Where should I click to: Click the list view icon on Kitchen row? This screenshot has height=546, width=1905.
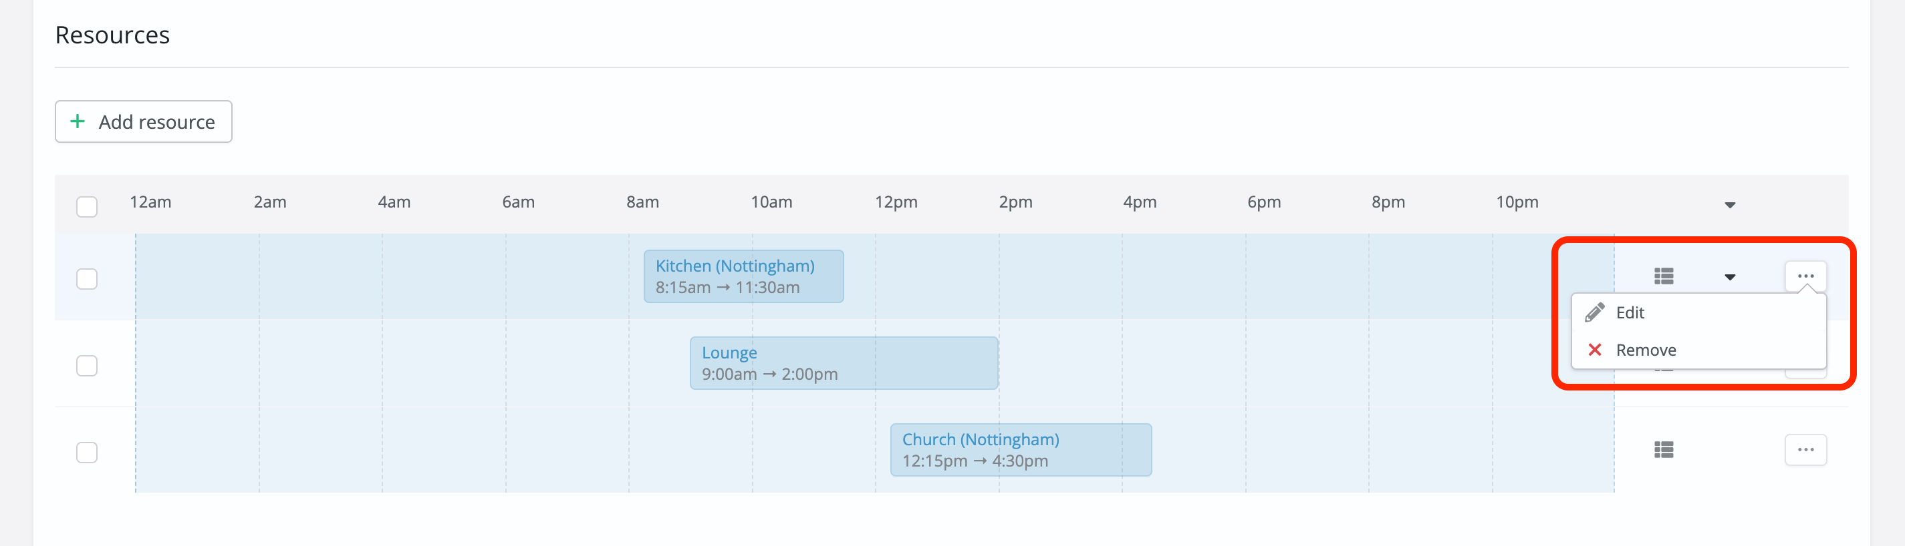[x=1663, y=276]
